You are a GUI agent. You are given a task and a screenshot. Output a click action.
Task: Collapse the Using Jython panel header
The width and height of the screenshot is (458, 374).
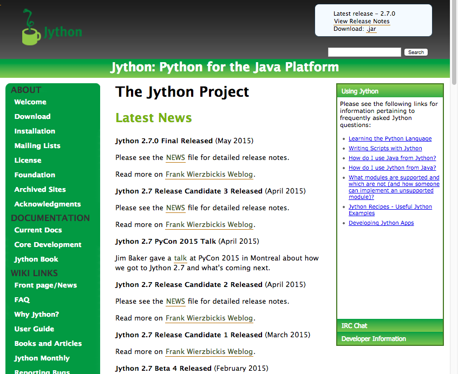[x=390, y=91]
